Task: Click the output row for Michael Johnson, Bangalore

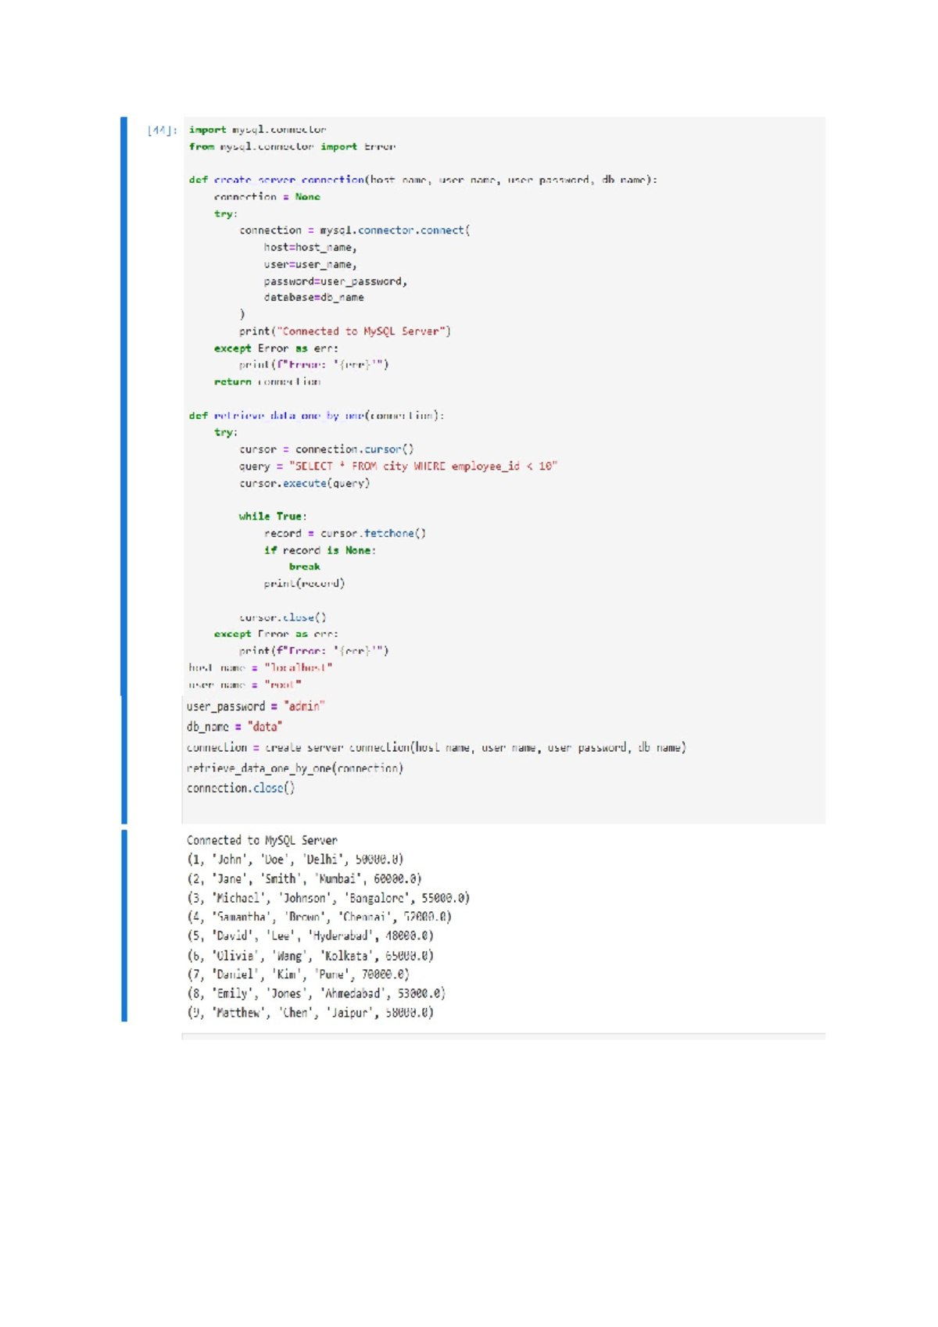Action: pyautogui.click(x=328, y=898)
